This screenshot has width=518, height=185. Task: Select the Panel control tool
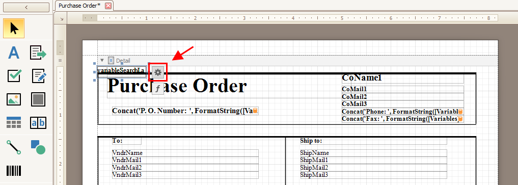pos(38,99)
